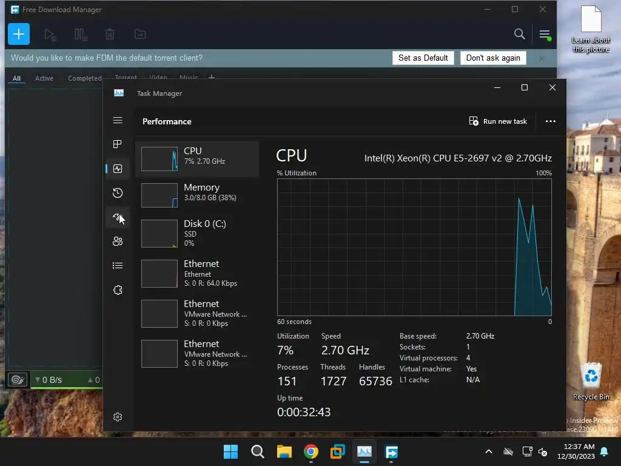Open FDM download speed limit dropdown

[49, 380]
